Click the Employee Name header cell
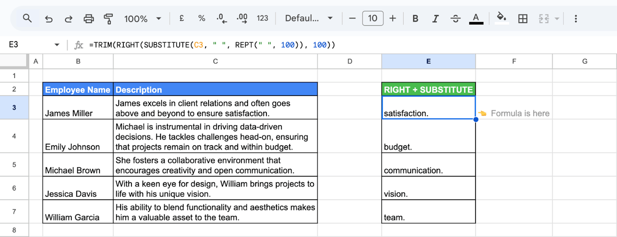 78,89
